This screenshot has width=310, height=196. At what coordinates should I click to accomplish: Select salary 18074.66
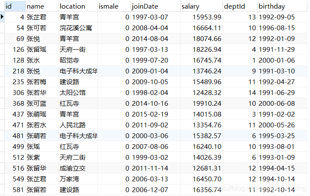tap(201, 39)
